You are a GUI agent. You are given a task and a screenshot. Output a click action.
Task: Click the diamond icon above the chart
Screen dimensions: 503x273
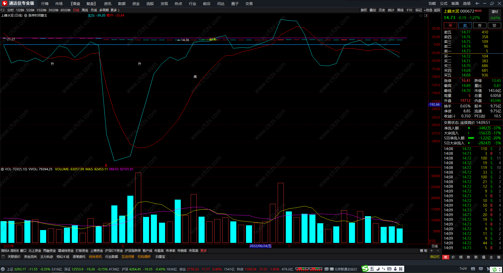pos(421,15)
